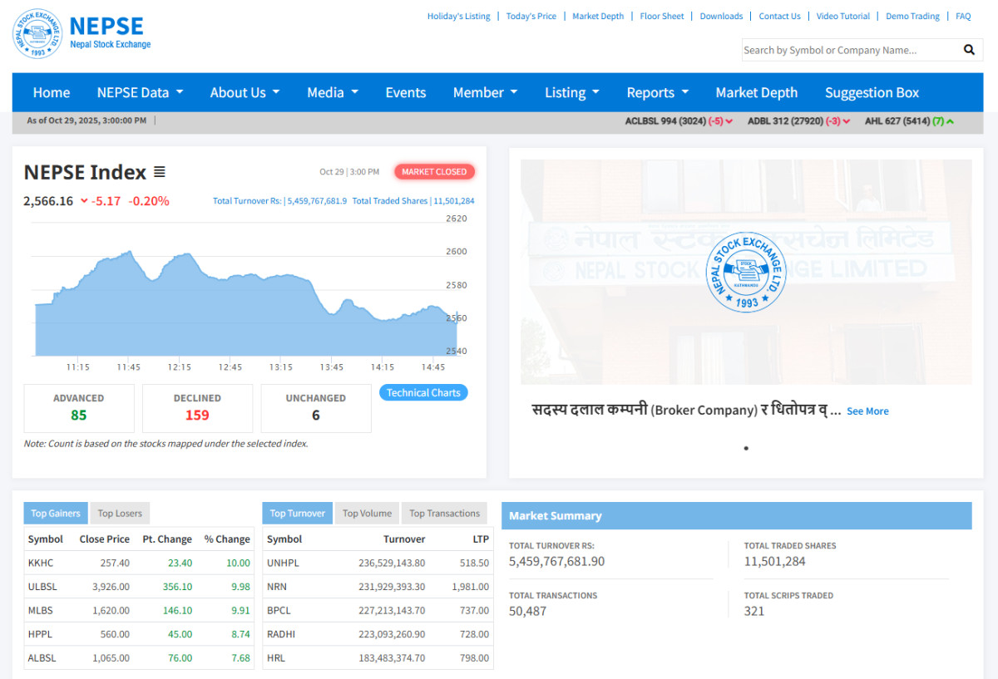Screen dimensions: 998x679
Task: Open the hamburger menu beside NEPSE Index
Action: click(x=160, y=172)
